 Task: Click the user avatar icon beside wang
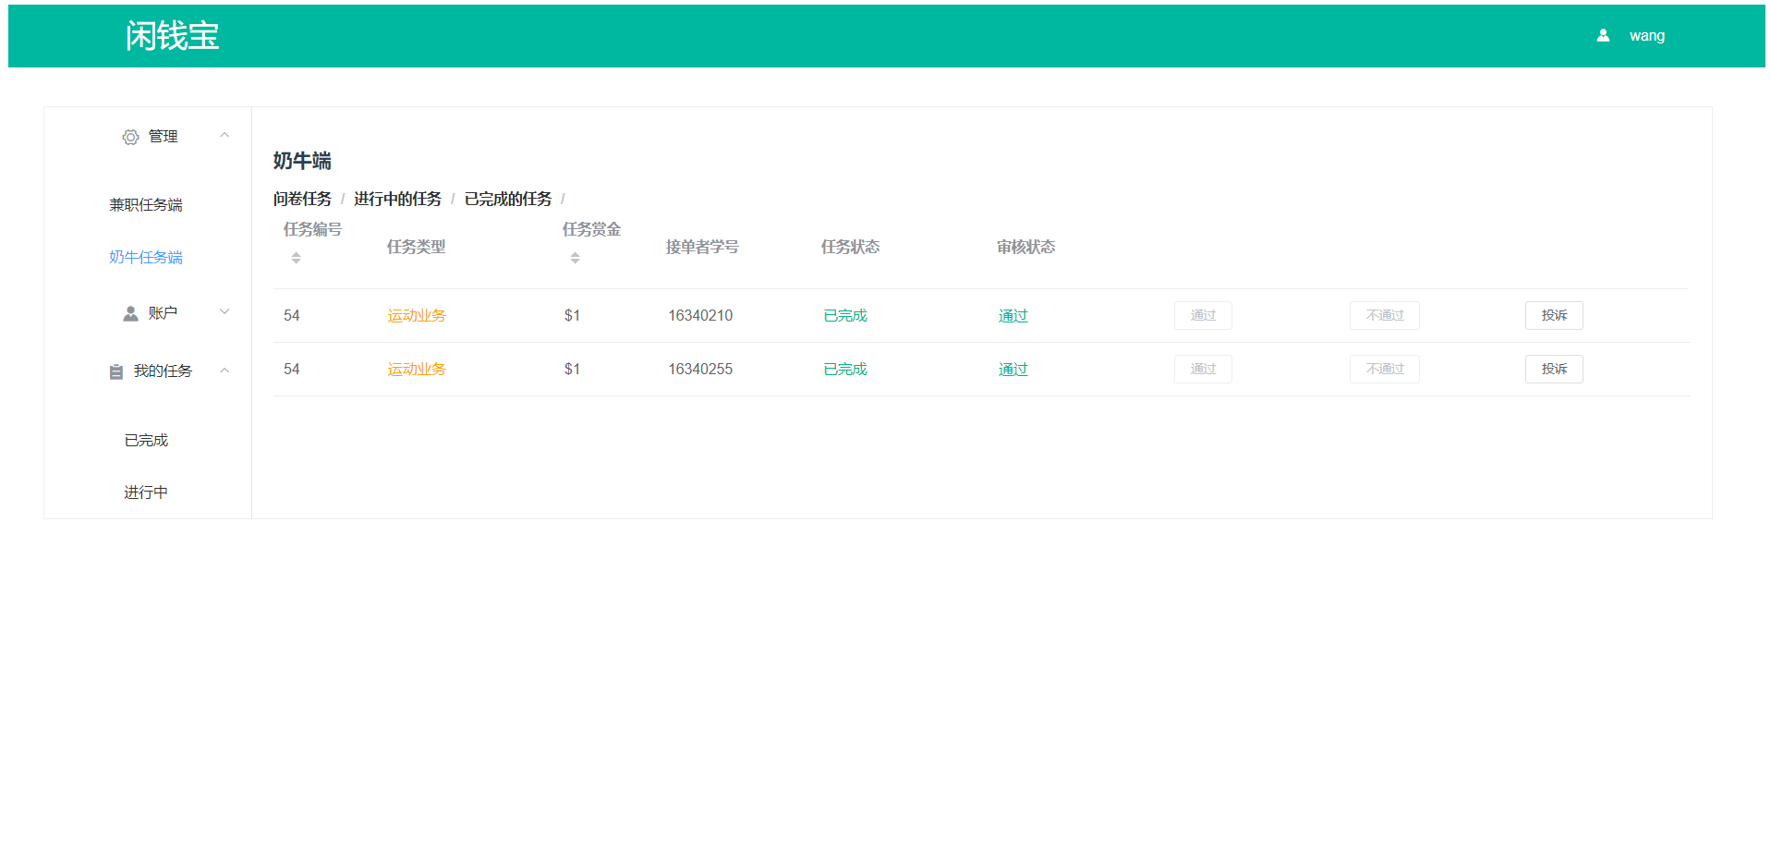[x=1603, y=36]
